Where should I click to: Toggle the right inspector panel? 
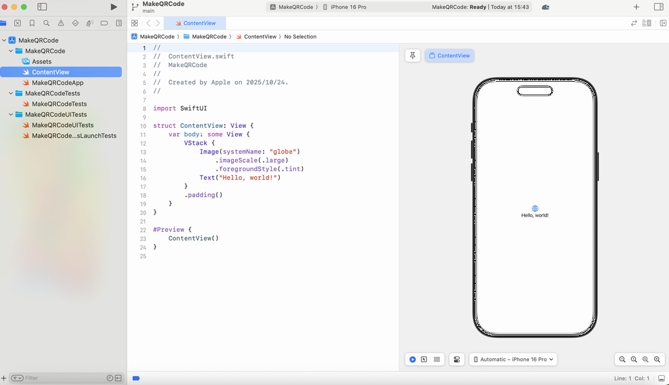click(659, 7)
